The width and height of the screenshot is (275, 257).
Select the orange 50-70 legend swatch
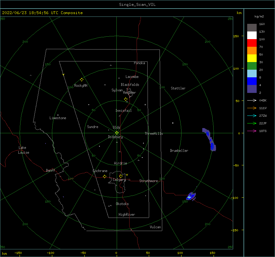click(252, 50)
